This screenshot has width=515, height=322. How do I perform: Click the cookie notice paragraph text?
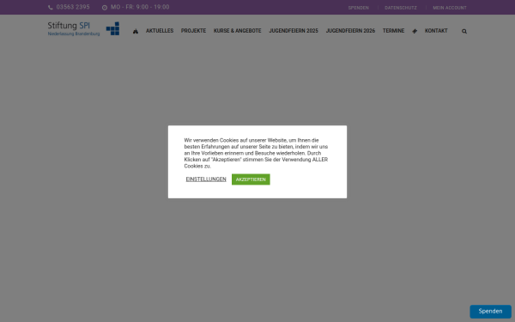click(x=256, y=153)
